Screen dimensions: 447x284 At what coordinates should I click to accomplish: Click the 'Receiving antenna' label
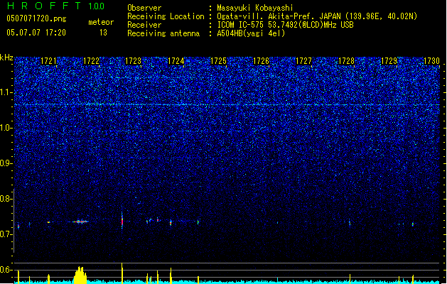163,33
